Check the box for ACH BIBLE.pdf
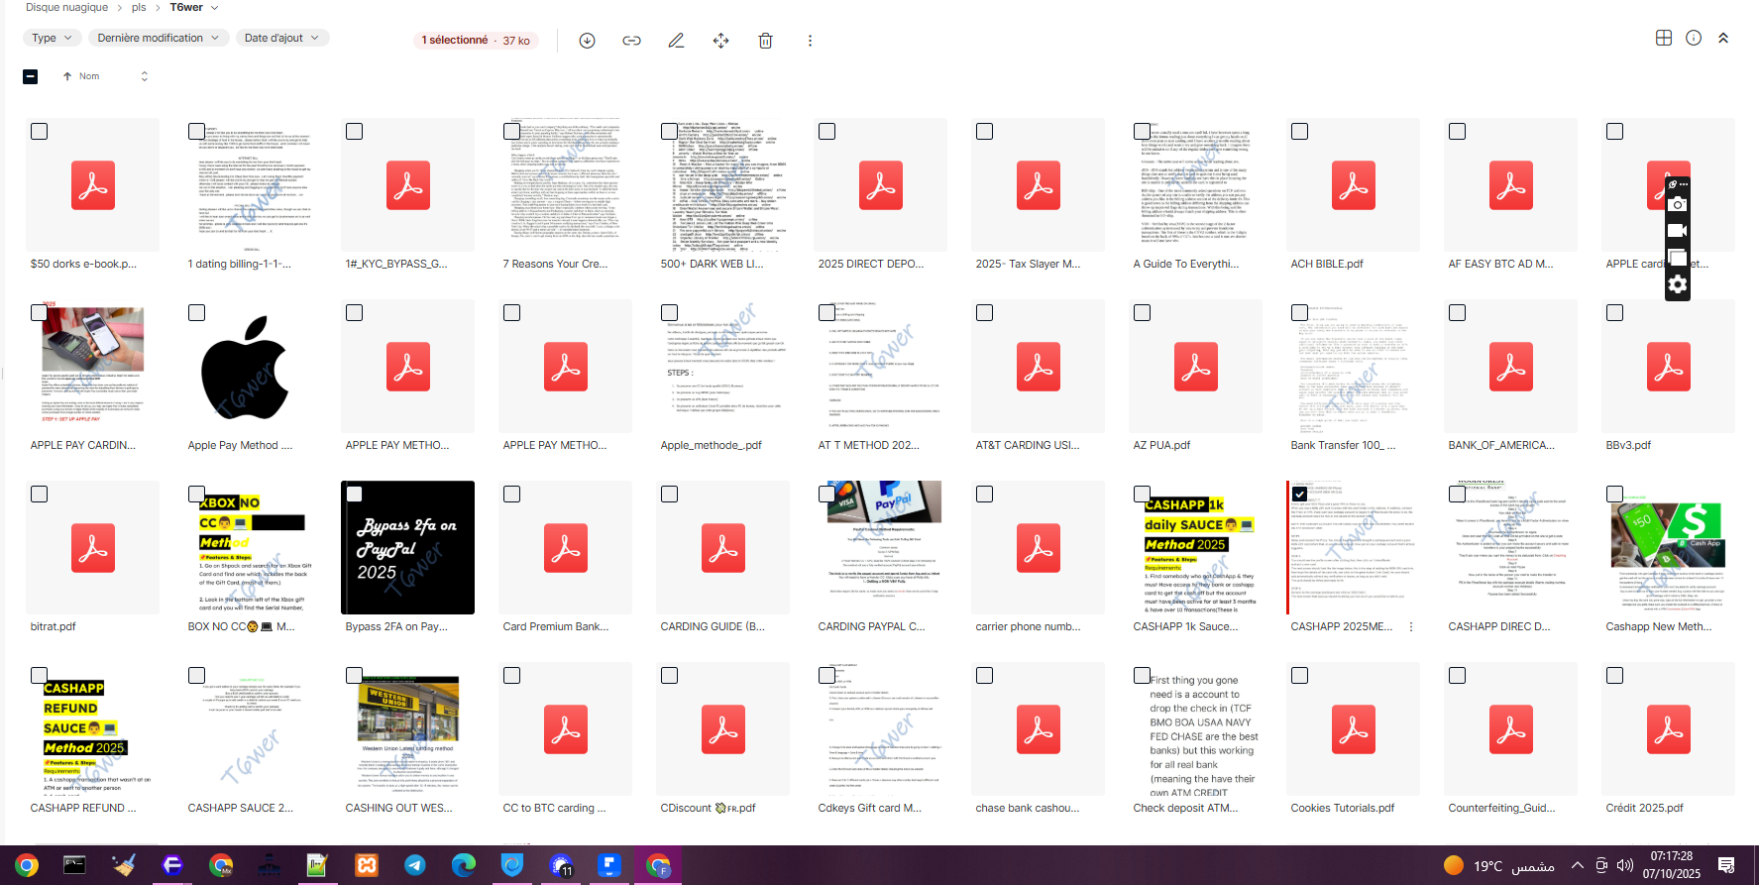This screenshot has width=1759, height=885. point(1299,131)
